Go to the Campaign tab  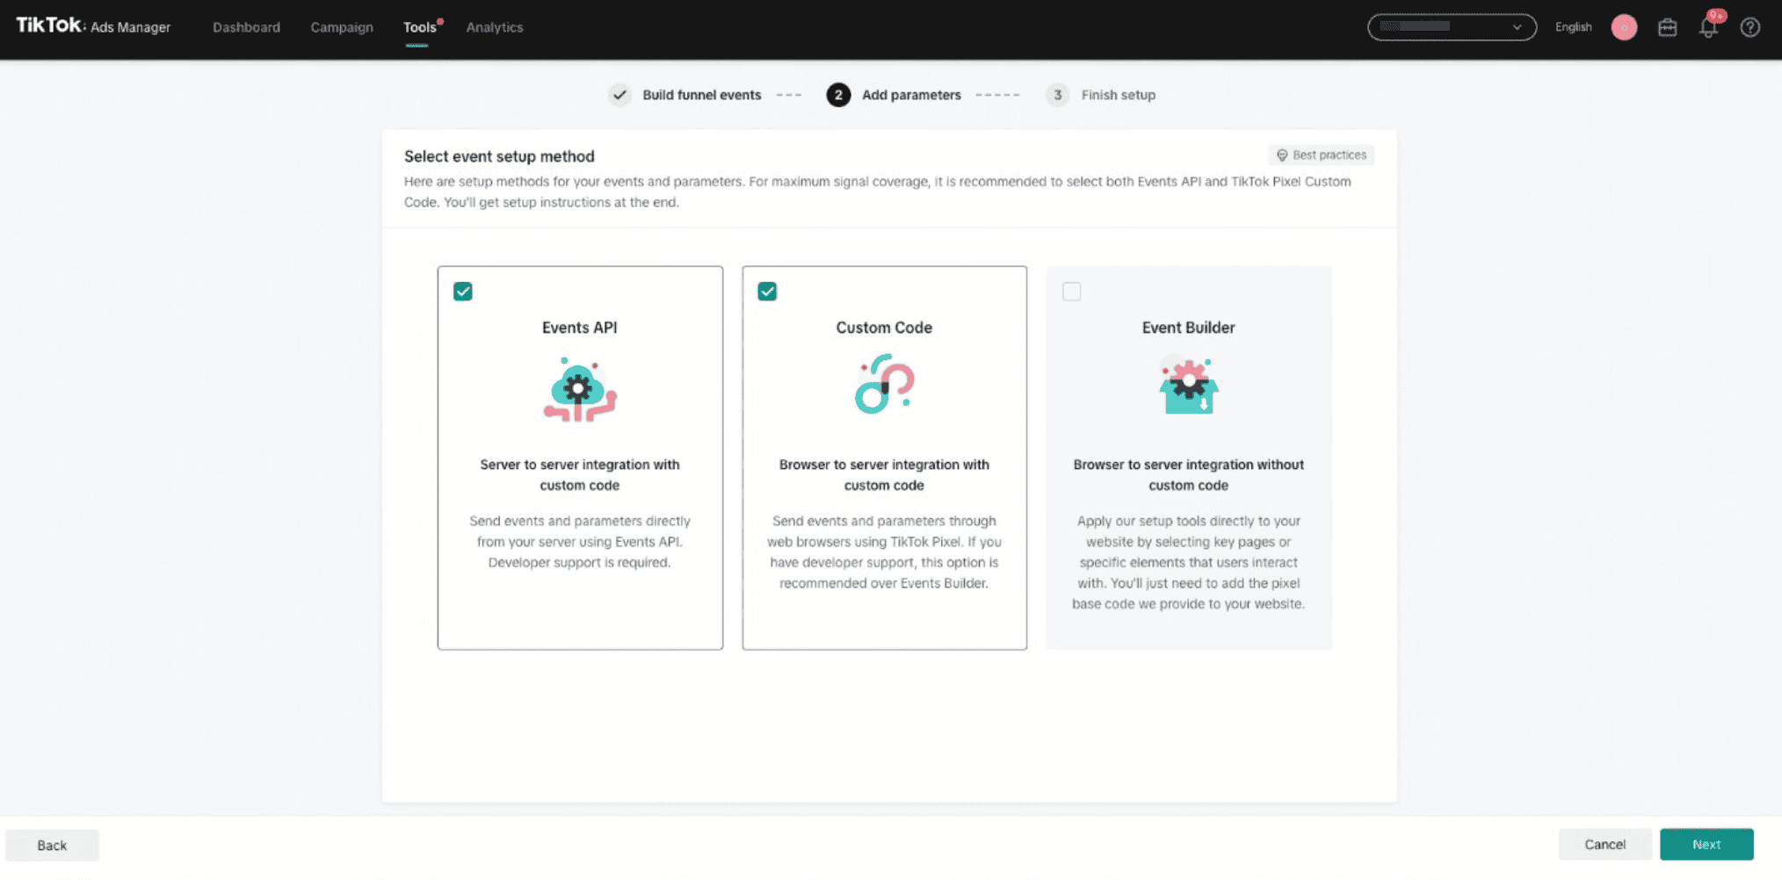point(342,27)
